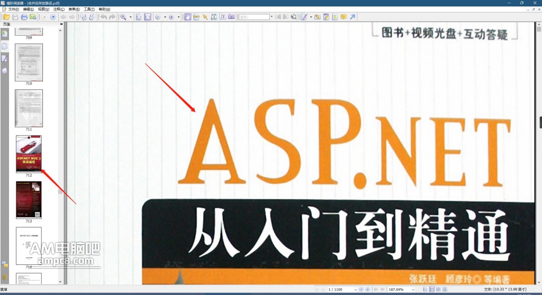Click into the toolbar search field

tap(254, 17)
